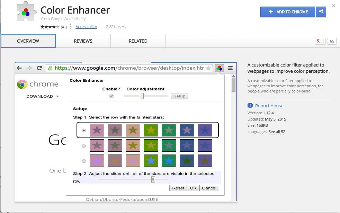Click the Color Enhancer toolbar extension icon

(x=219, y=68)
